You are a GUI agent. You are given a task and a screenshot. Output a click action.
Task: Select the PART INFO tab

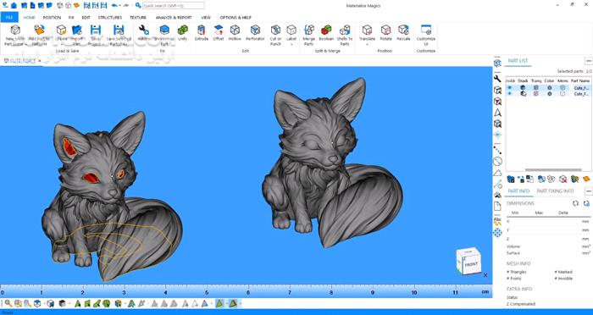518,191
